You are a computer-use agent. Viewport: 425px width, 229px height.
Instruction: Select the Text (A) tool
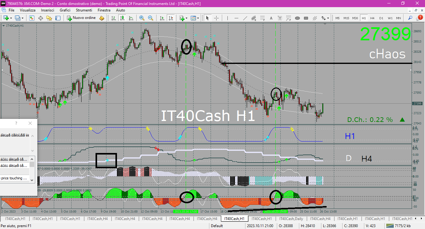click(x=271, y=18)
